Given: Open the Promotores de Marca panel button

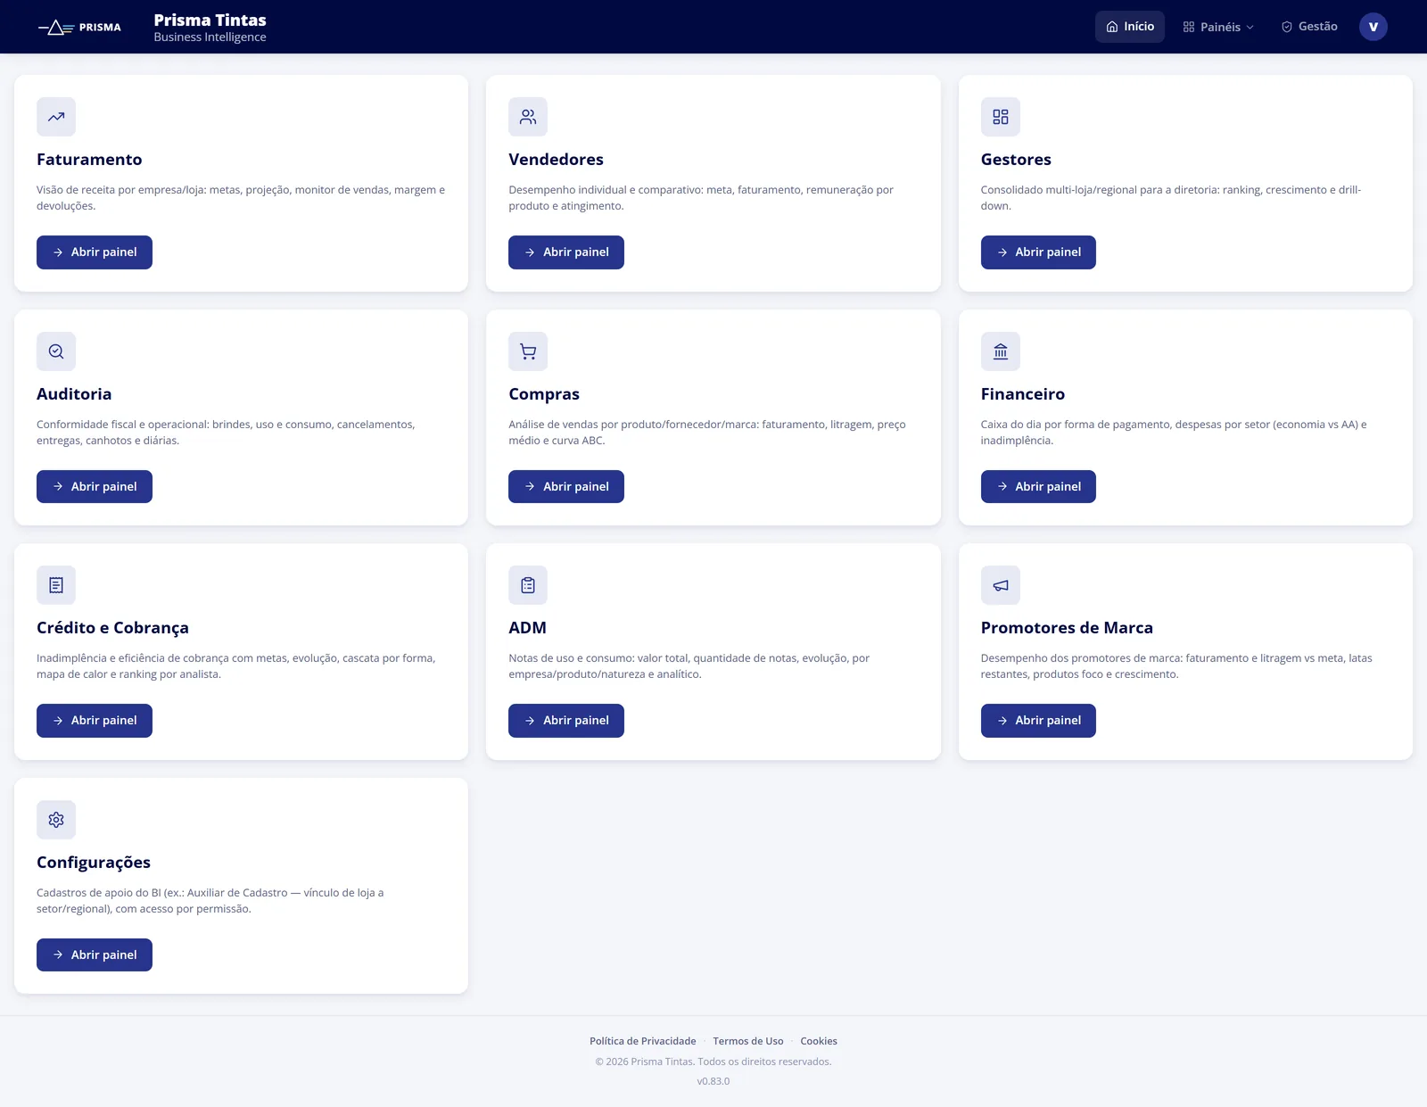Looking at the screenshot, I should pos(1038,721).
